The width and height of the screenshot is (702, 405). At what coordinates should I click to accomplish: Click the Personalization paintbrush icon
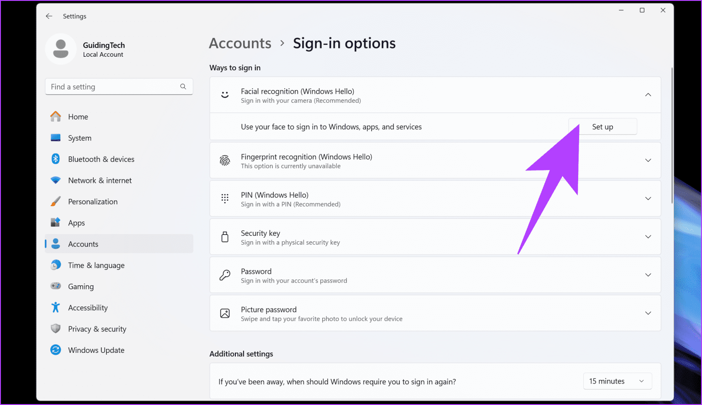click(56, 202)
